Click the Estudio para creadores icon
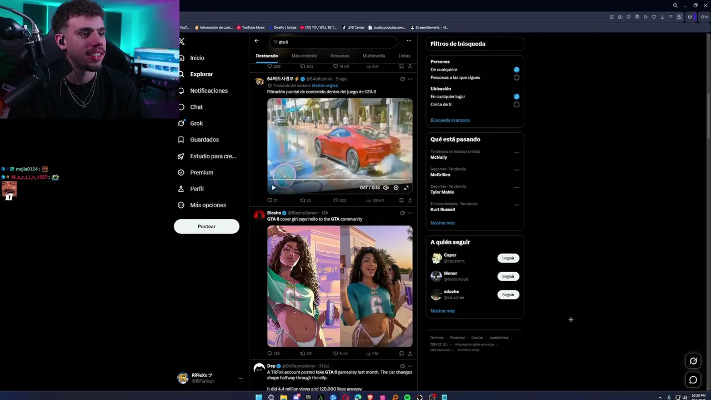This screenshot has height=400, width=711. click(181, 156)
